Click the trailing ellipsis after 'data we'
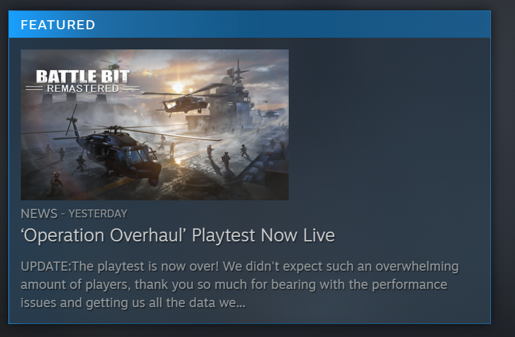The image size is (515, 337). point(241,303)
